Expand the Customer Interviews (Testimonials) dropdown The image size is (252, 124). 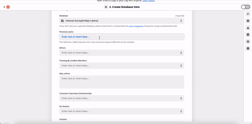tap(122, 98)
